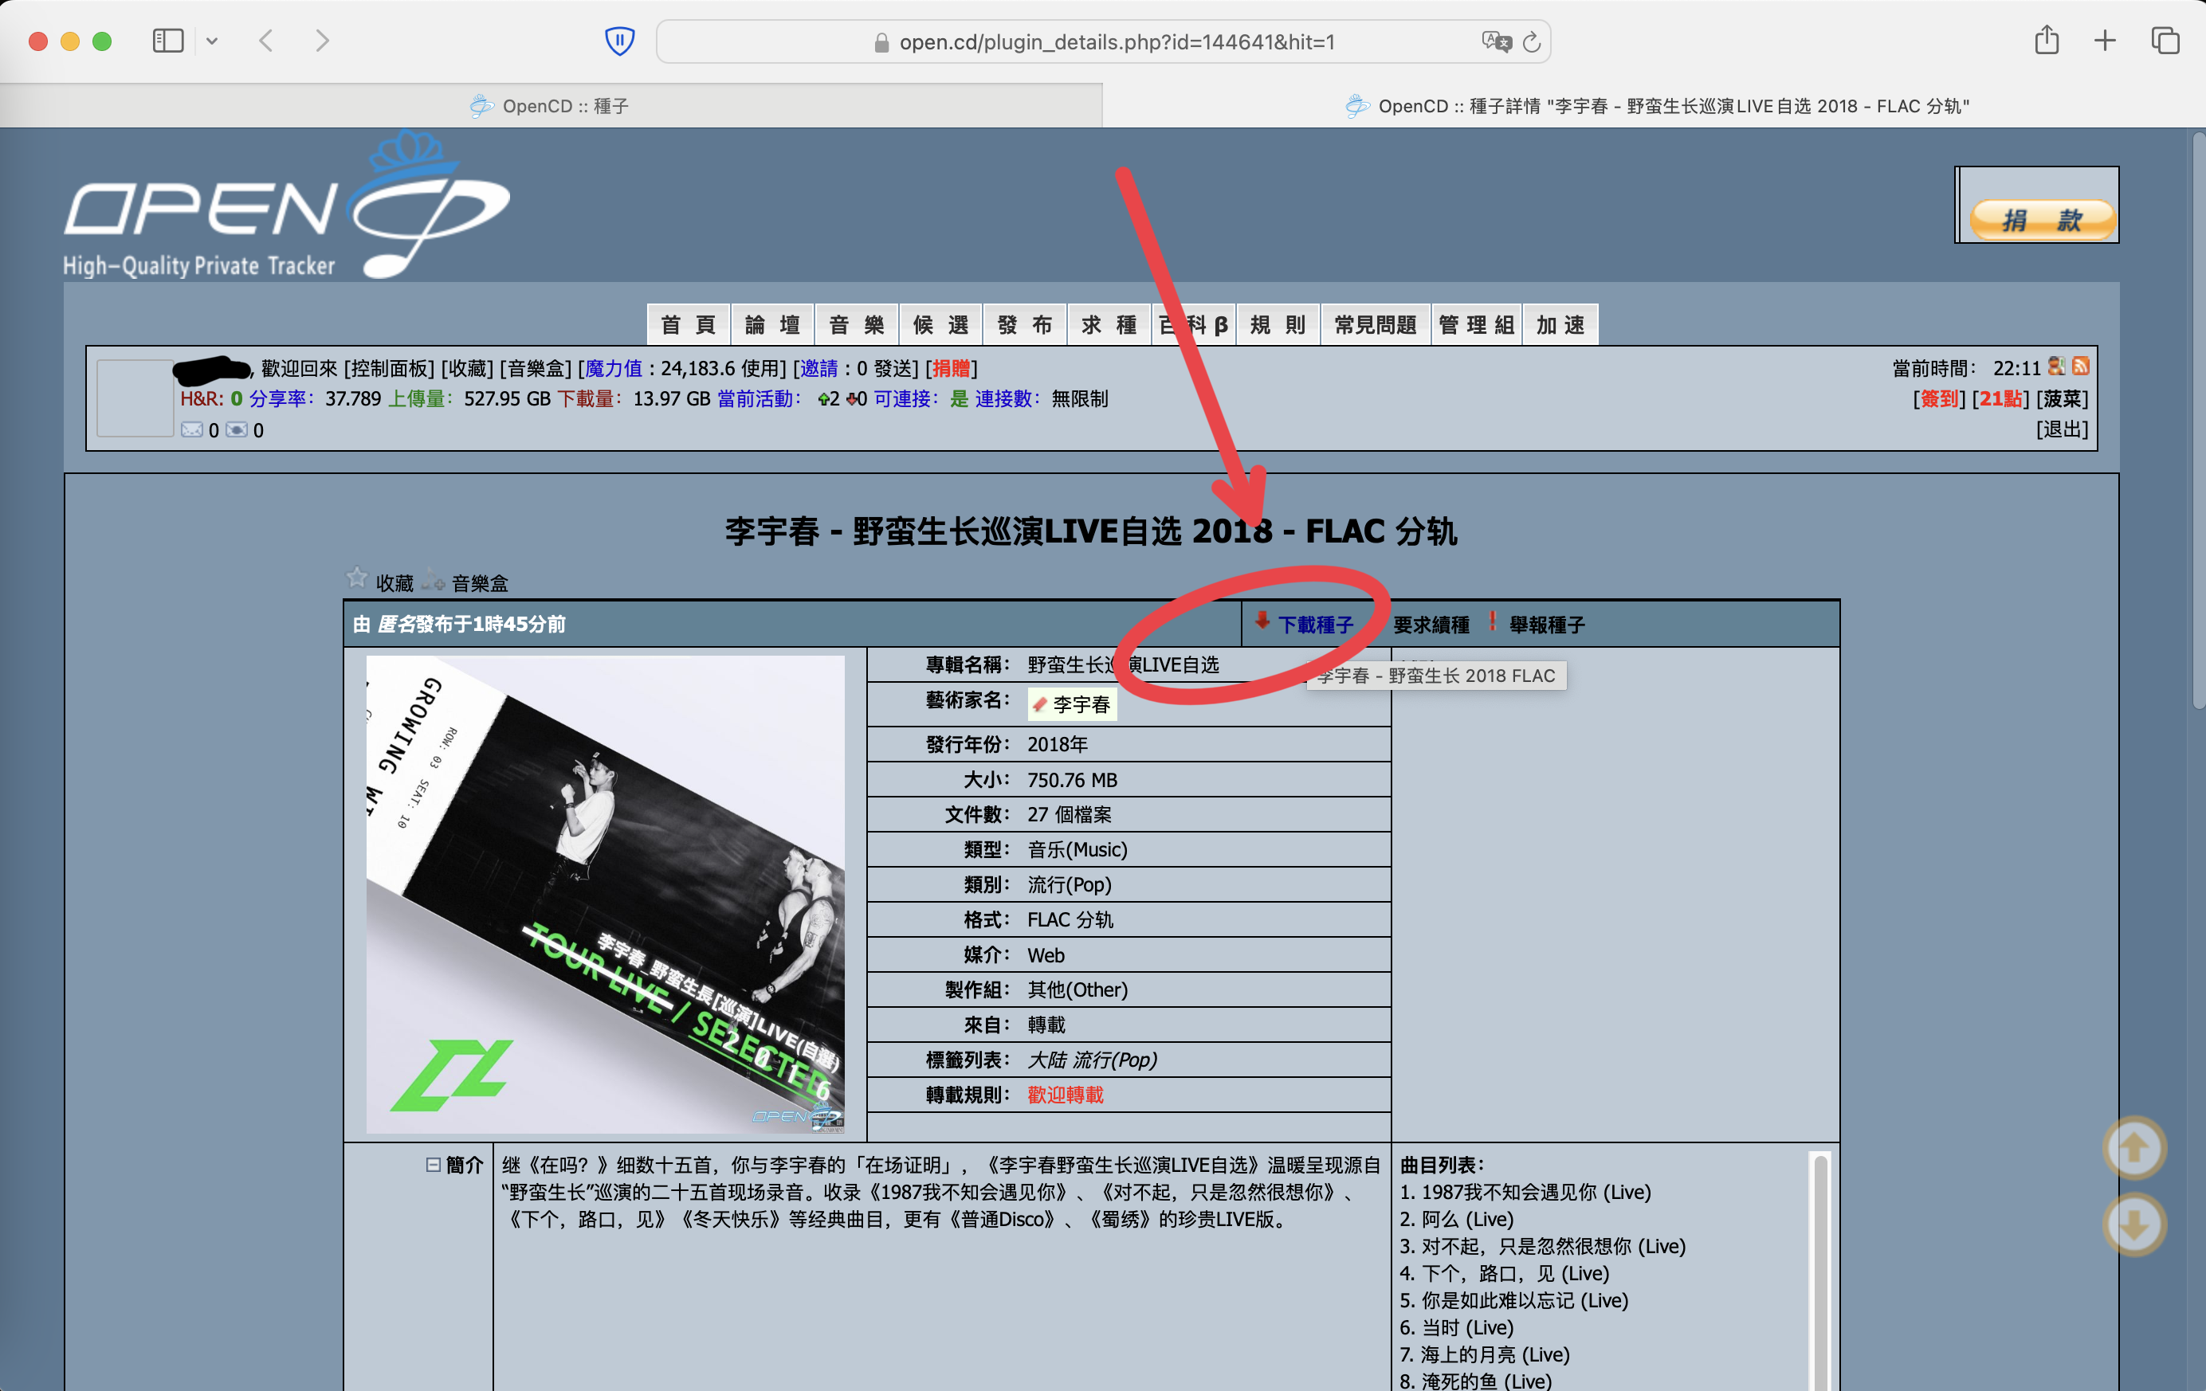Viewport: 2206px width, 1391px height.
Task: Click the Safari sidebar toggle icon
Action: (x=167, y=41)
